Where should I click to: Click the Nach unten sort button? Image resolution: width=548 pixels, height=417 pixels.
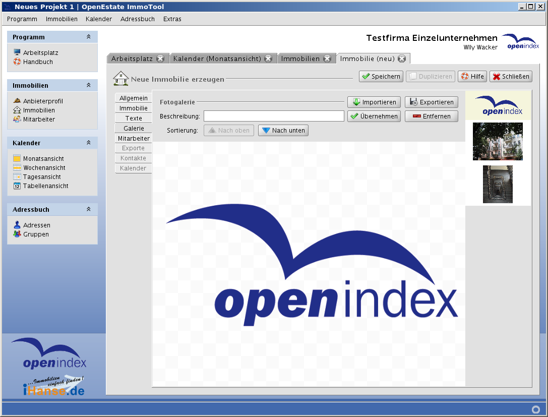pos(283,131)
